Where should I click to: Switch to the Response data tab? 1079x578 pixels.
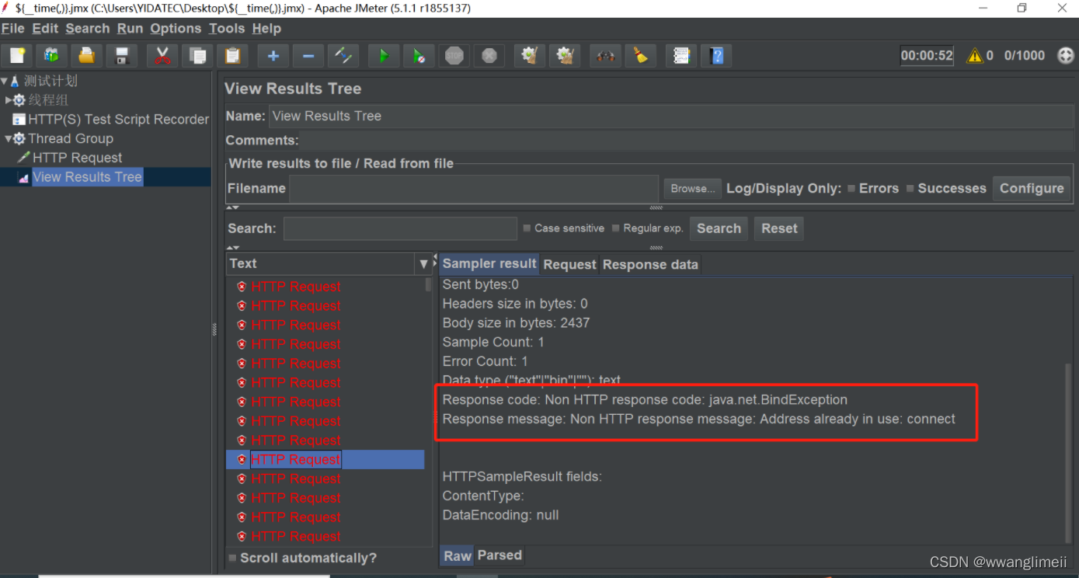650,264
